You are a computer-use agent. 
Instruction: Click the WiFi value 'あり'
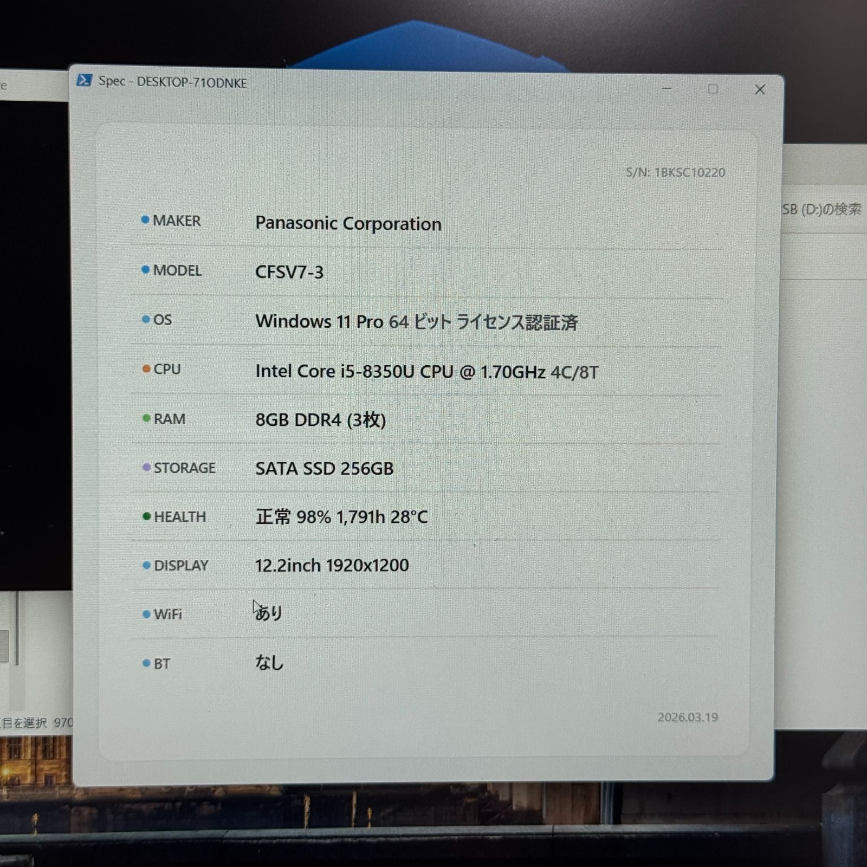(x=269, y=613)
